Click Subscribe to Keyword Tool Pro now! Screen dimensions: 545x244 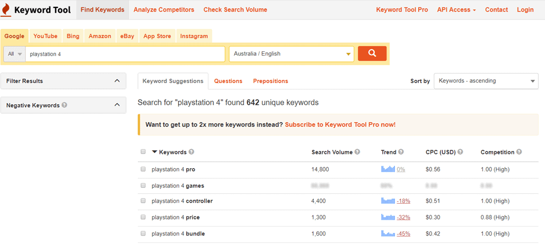(340, 124)
